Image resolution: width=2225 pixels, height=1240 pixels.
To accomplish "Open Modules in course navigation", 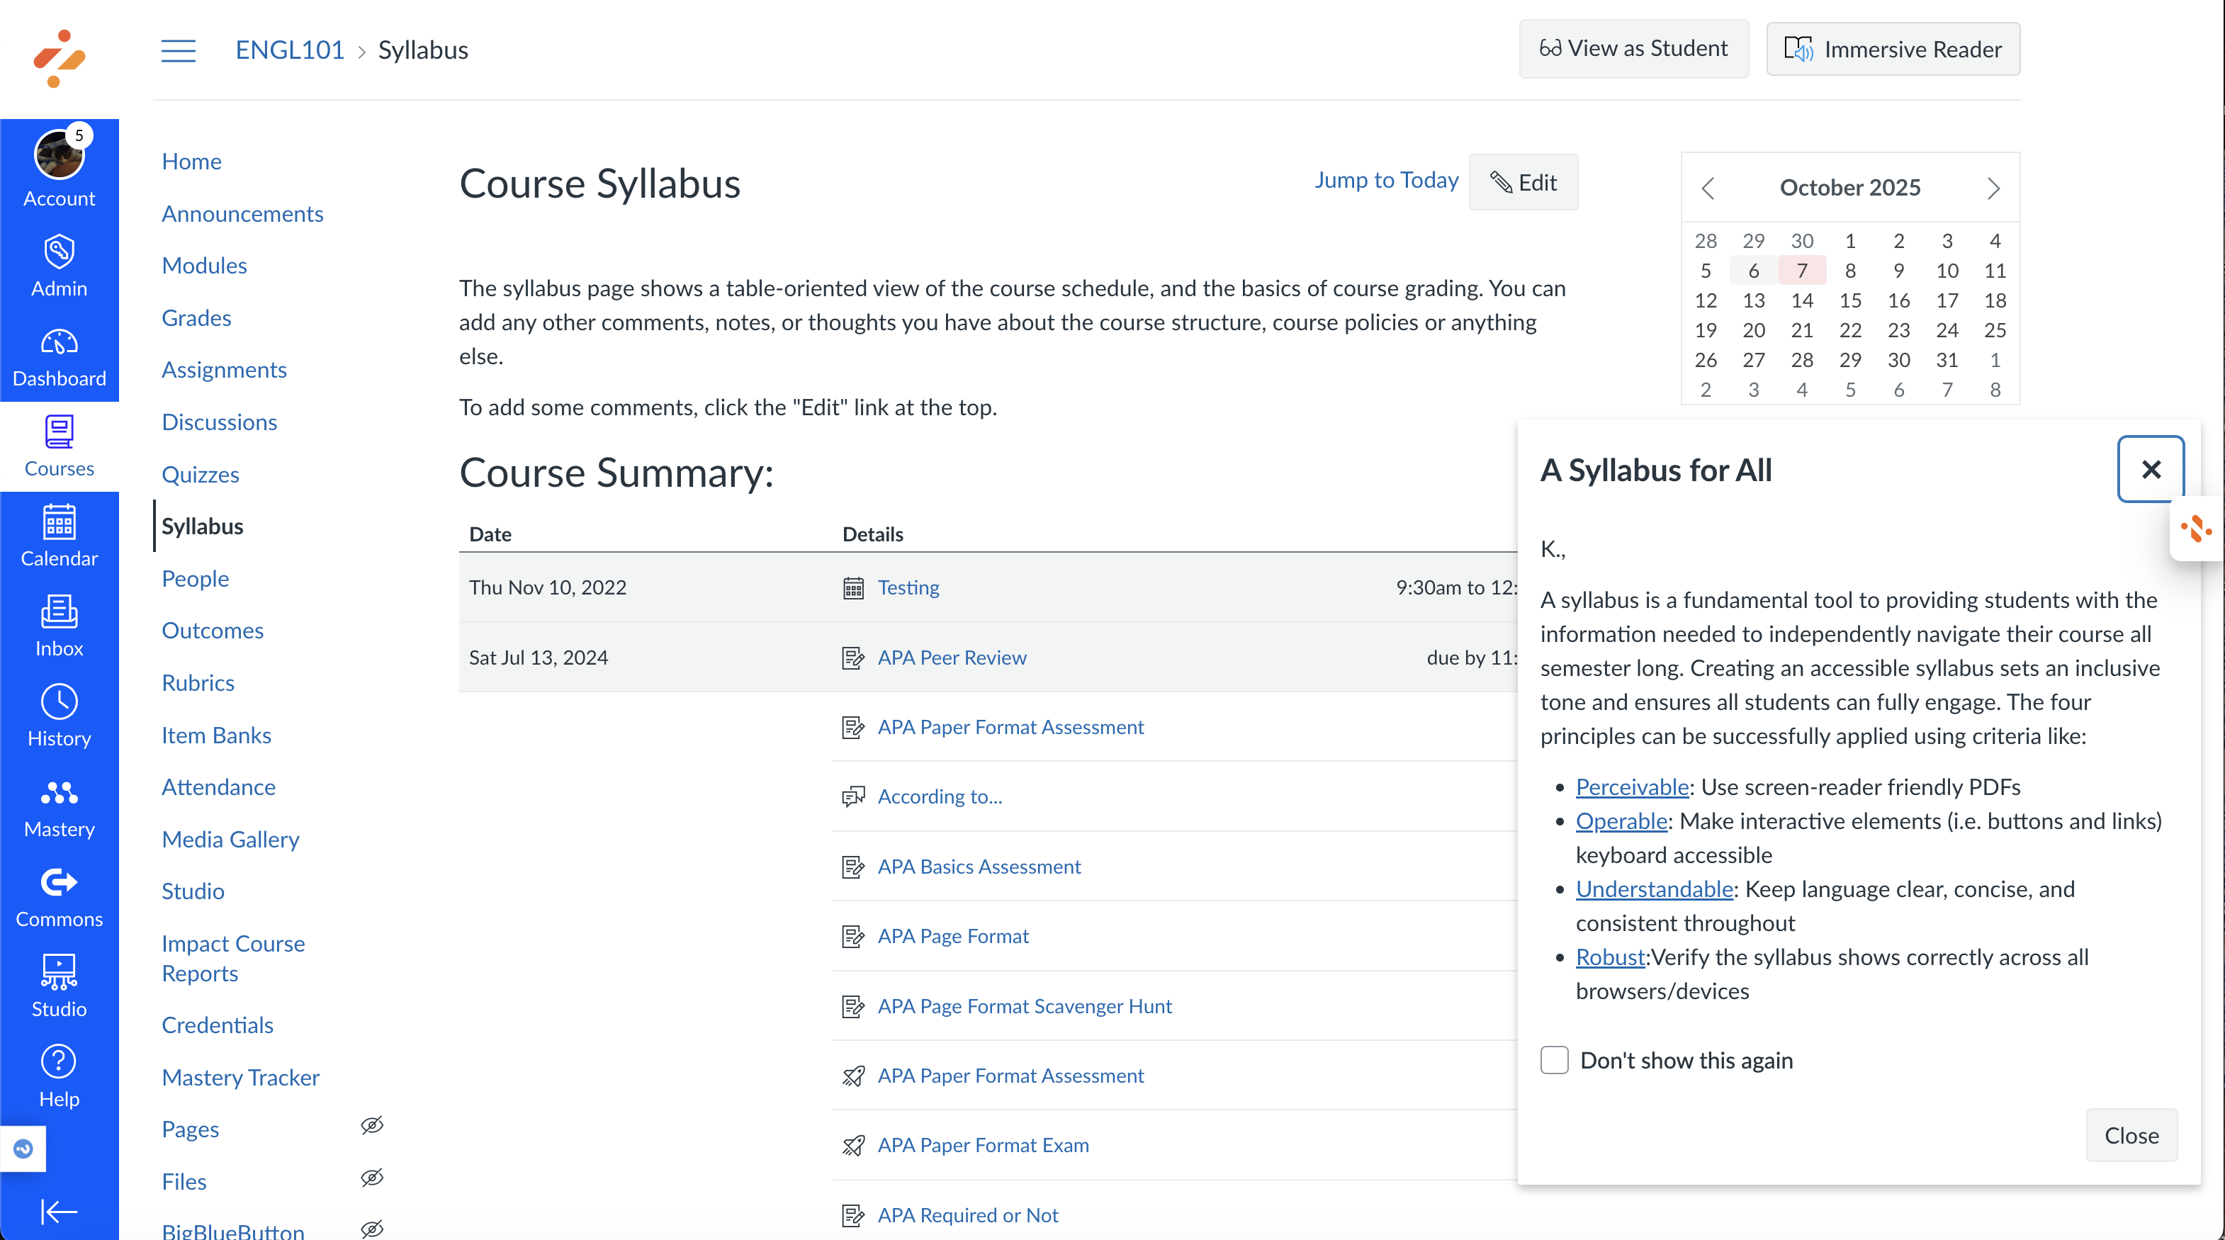I will tap(204, 265).
